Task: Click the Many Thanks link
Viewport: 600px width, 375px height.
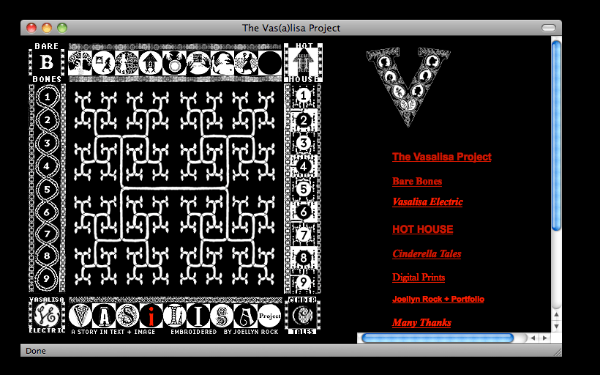Action: coord(421,322)
